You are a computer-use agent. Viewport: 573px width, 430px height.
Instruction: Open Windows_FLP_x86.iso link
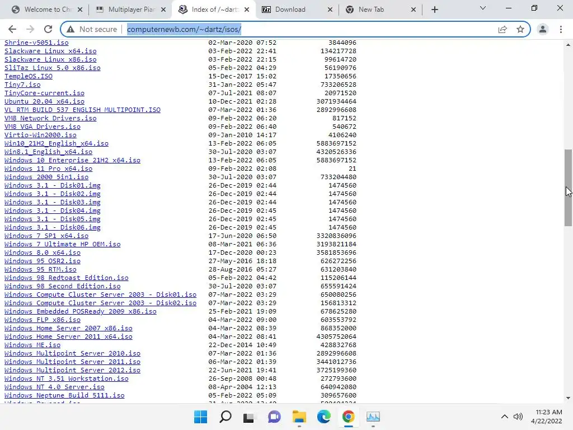43,320
